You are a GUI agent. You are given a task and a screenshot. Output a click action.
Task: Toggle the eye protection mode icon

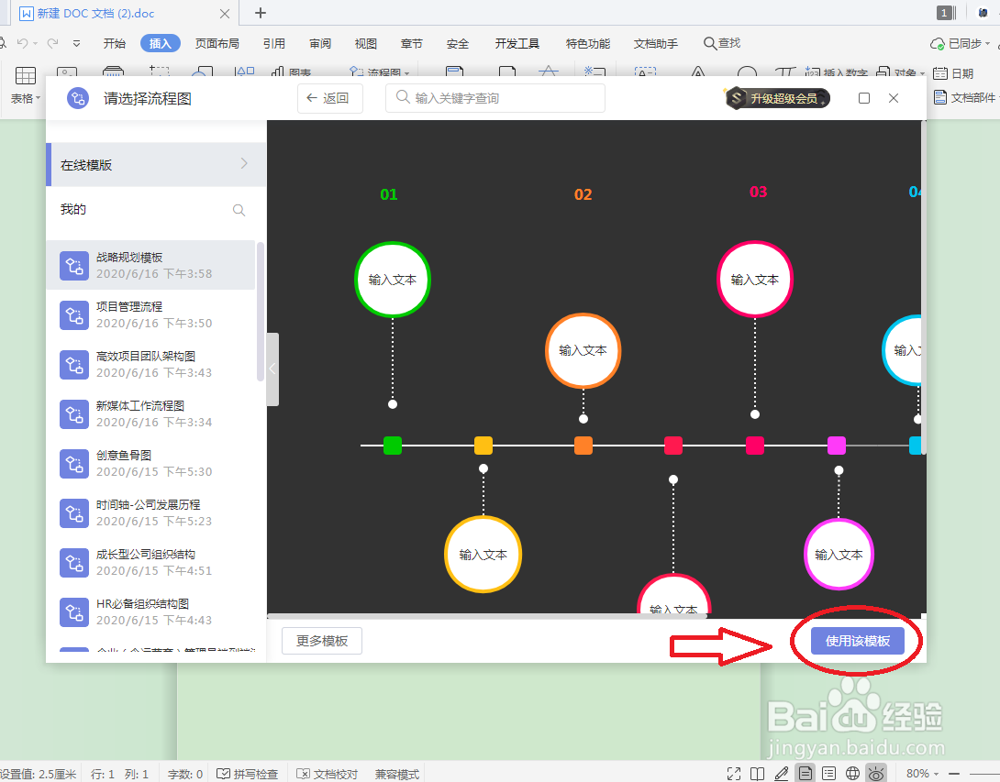(x=876, y=773)
